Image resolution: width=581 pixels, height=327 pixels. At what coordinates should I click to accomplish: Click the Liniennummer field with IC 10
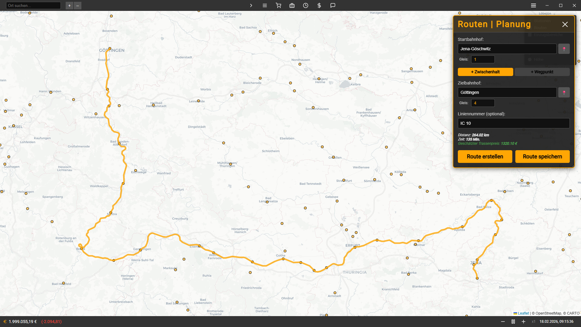tap(513, 123)
